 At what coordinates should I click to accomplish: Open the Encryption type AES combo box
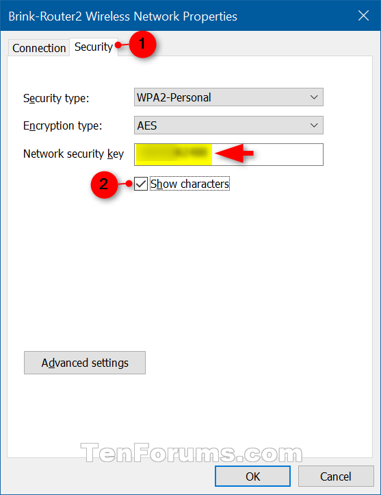tap(228, 125)
